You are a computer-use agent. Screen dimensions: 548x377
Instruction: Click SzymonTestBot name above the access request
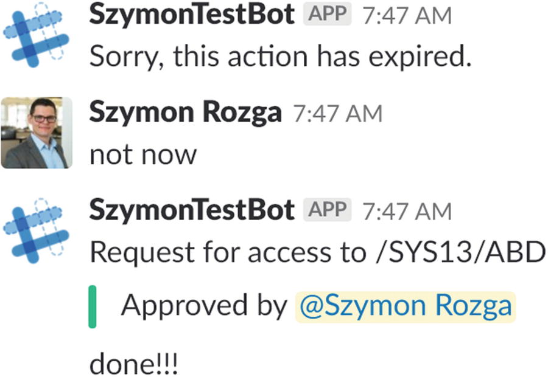[x=192, y=210]
